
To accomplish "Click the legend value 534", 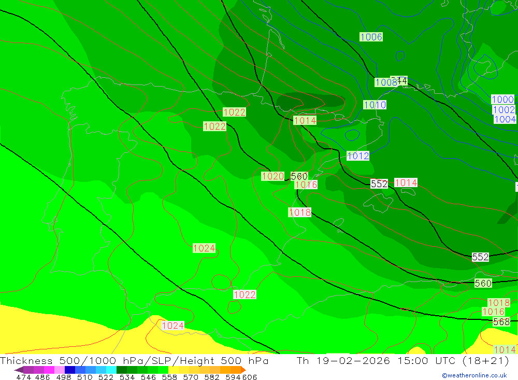I will tap(127, 377).
